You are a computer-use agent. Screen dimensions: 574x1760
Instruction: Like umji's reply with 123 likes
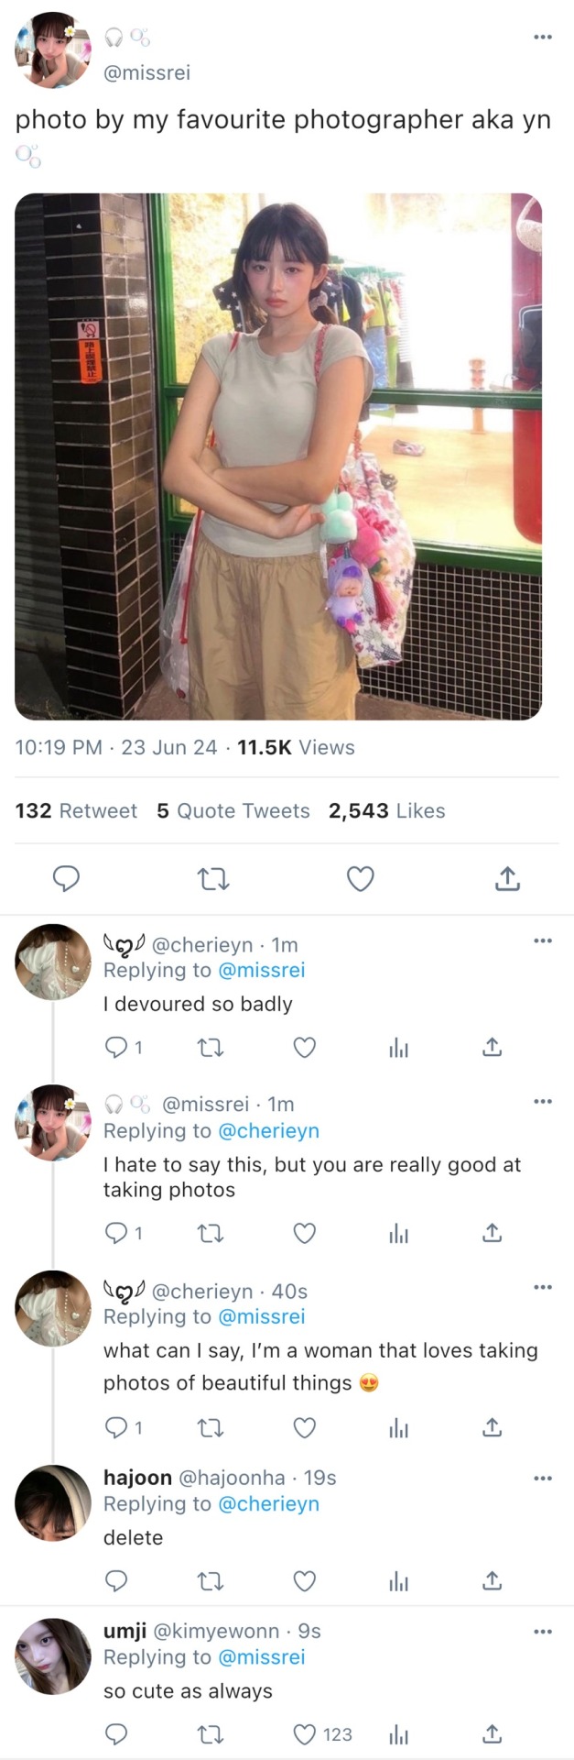point(305,1734)
